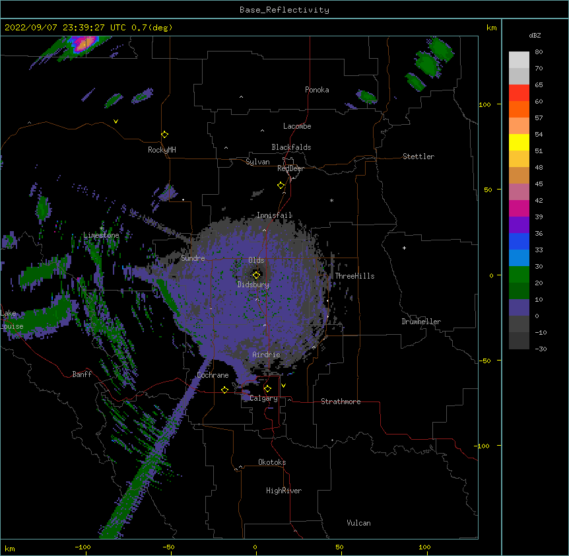Select the white asterisk marker east of Innisfail

tap(331, 200)
